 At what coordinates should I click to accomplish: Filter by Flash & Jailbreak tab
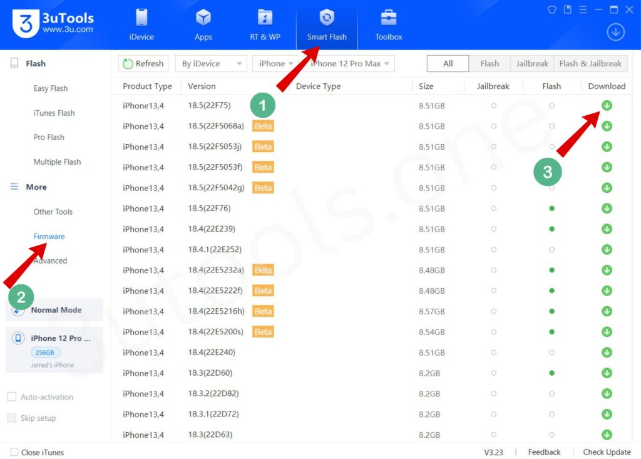coord(590,63)
